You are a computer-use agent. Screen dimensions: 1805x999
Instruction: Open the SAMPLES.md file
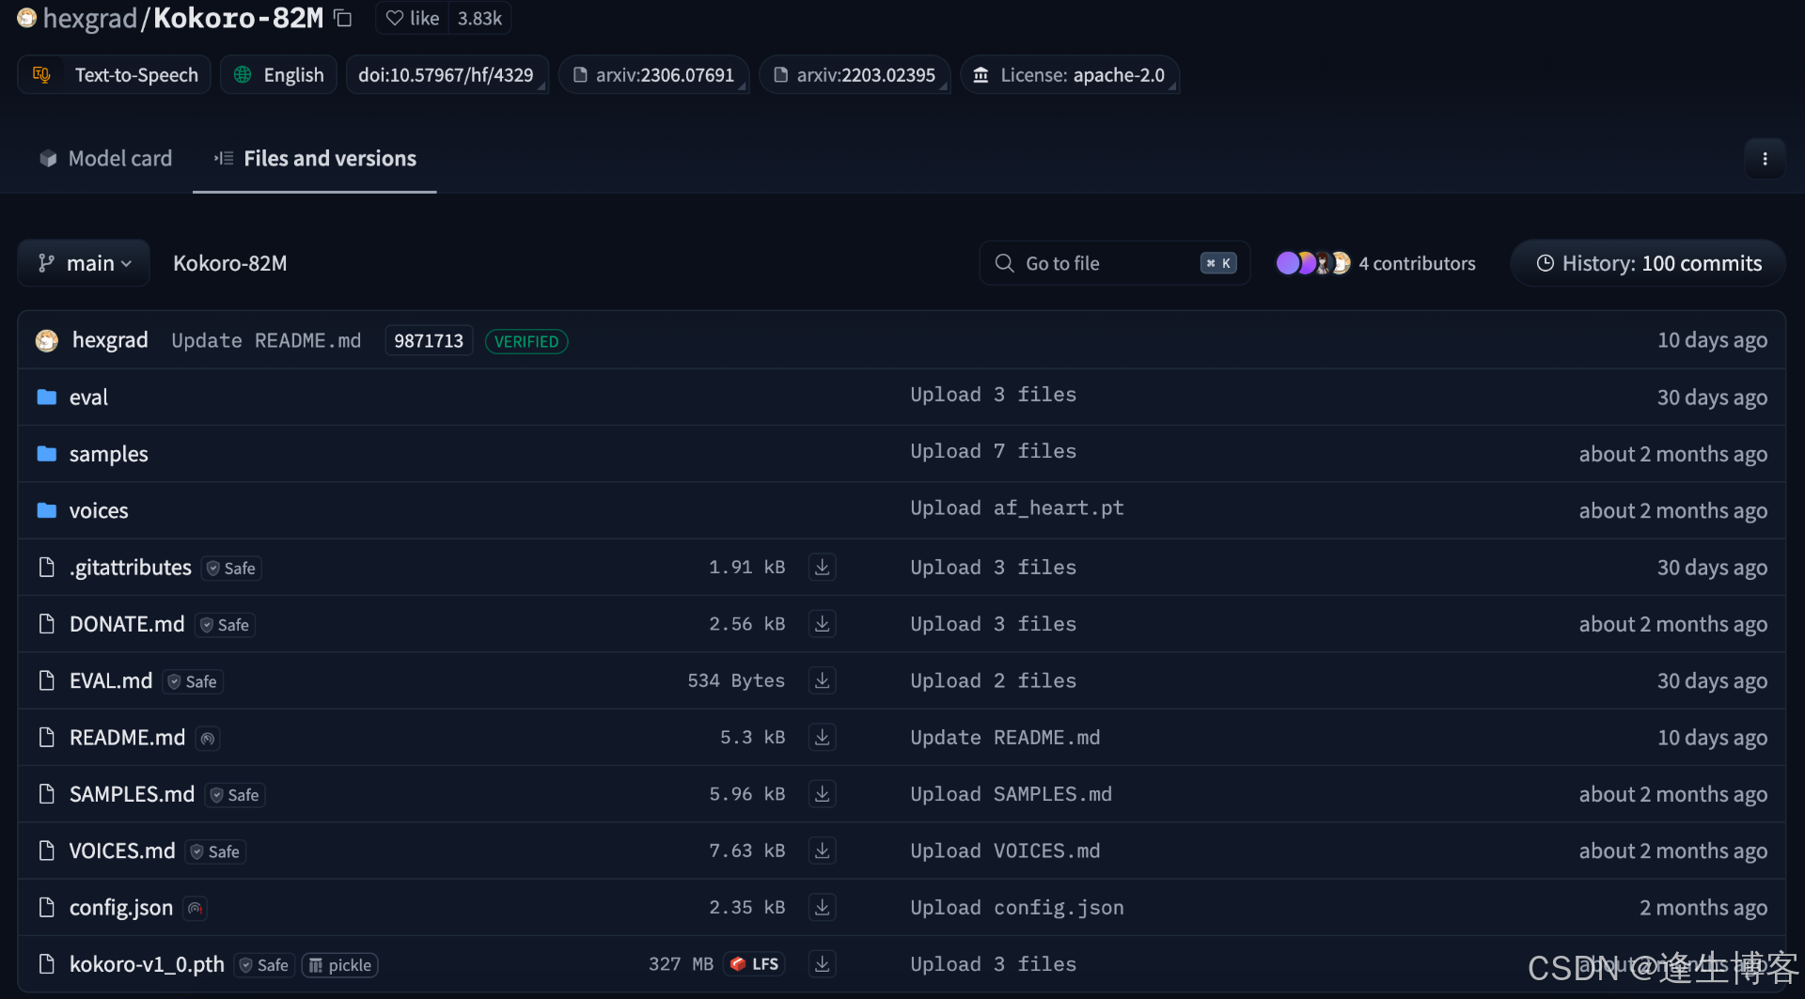click(132, 795)
